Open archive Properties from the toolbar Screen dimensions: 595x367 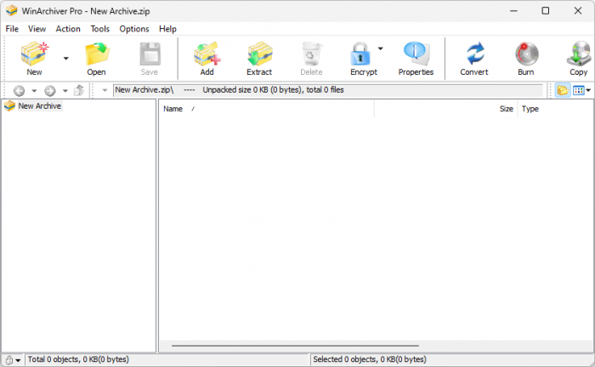pos(416,56)
